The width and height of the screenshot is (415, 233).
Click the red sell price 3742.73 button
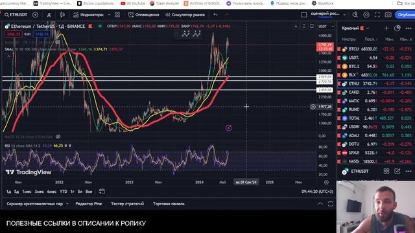point(13,34)
